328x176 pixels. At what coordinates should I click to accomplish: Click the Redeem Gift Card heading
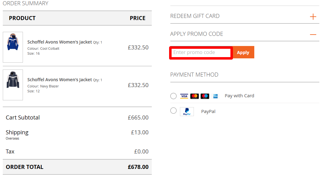coord(195,16)
